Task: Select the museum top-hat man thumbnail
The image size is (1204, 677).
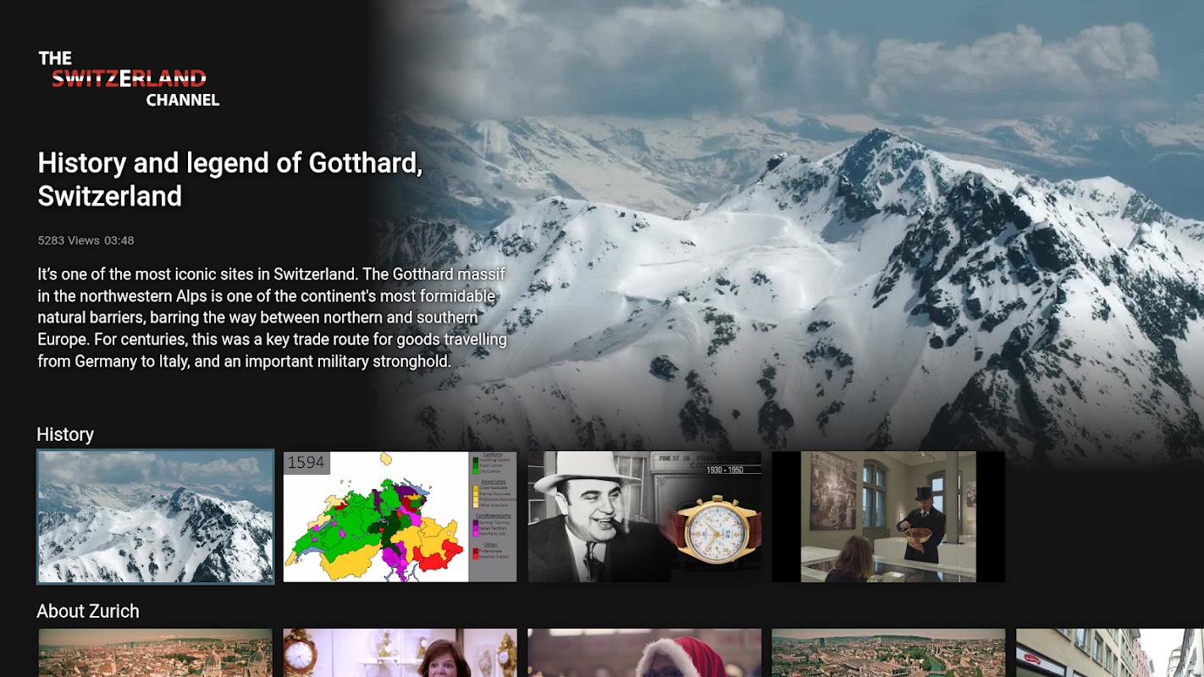Action: pos(888,516)
